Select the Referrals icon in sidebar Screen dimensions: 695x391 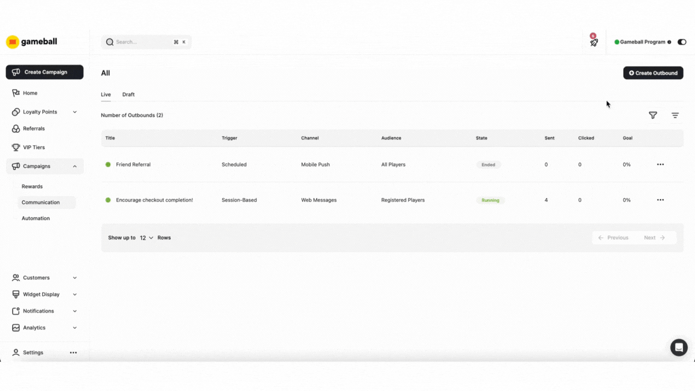click(16, 129)
